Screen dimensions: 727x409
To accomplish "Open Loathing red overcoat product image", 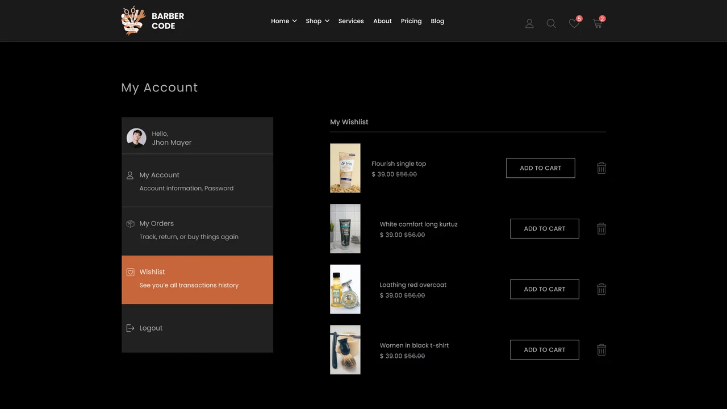I will [345, 289].
